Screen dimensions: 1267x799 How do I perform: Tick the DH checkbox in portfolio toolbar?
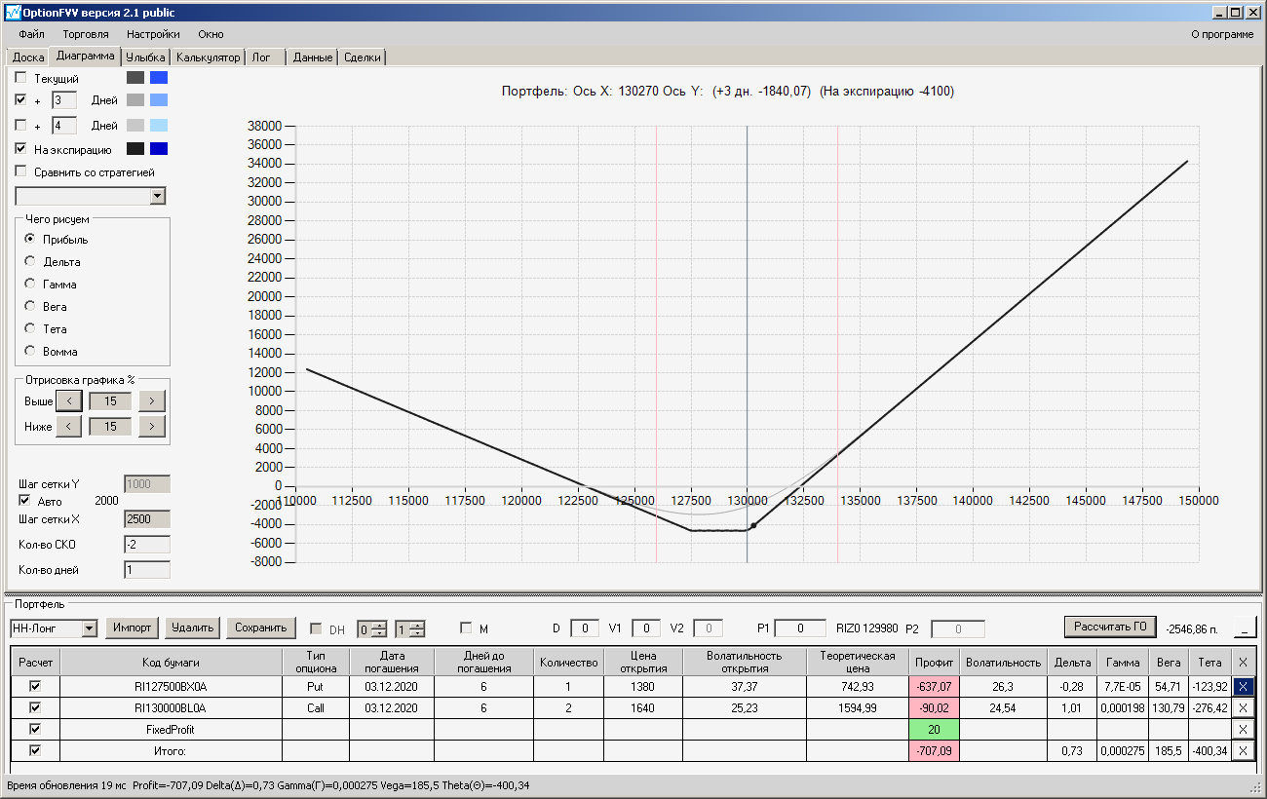point(316,628)
